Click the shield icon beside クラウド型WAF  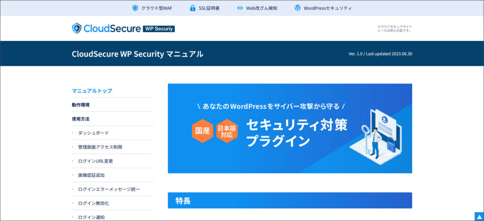click(x=135, y=8)
